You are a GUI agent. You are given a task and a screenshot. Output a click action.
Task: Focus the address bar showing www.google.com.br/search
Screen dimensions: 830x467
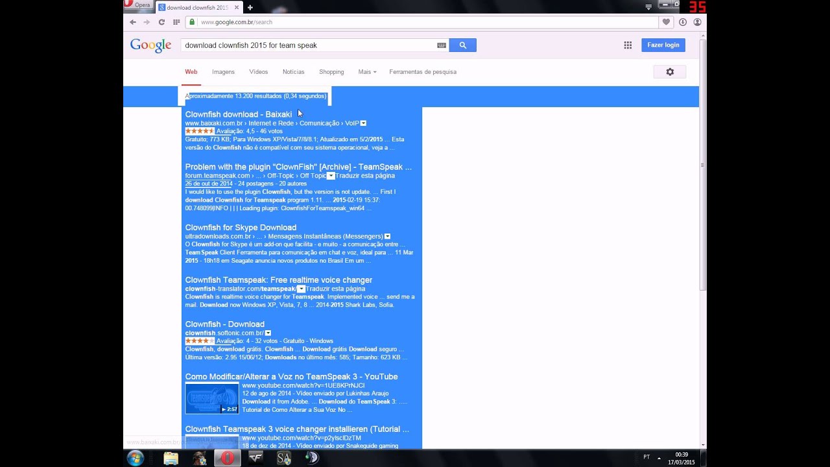tap(421, 22)
